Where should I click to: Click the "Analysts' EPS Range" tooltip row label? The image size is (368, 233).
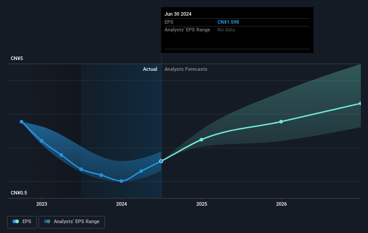(x=187, y=30)
